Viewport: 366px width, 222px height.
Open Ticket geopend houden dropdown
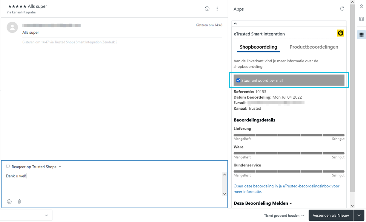[x=284, y=215]
